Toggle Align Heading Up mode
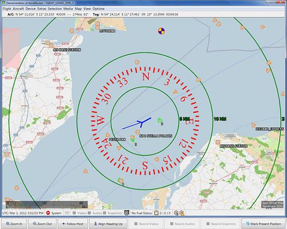Screen dimensions: 287x229 tap(108, 224)
